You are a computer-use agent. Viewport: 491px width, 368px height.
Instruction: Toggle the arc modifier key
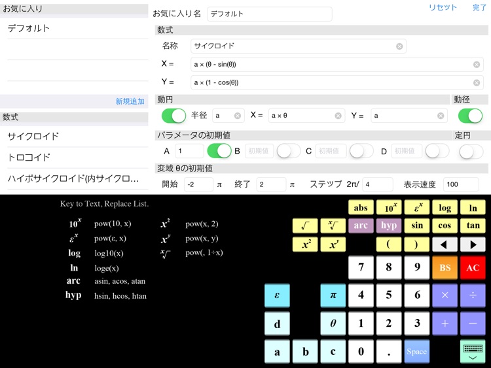361,226
